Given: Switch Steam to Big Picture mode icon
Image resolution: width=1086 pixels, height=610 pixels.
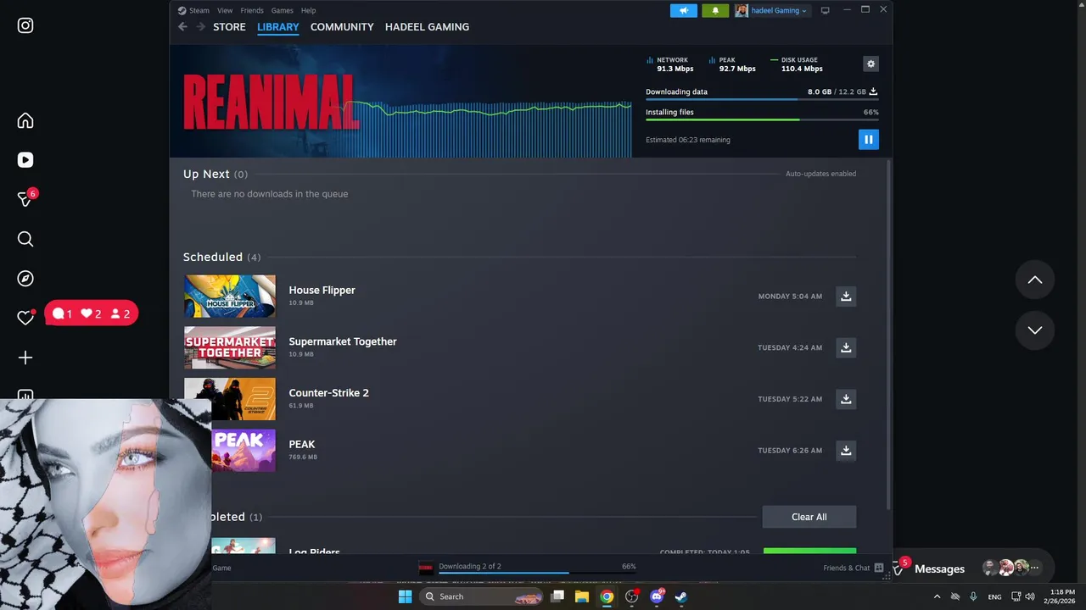Looking at the screenshot, I should click(x=825, y=10).
